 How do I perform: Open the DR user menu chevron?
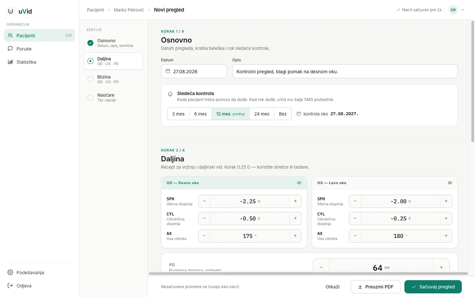click(x=463, y=10)
